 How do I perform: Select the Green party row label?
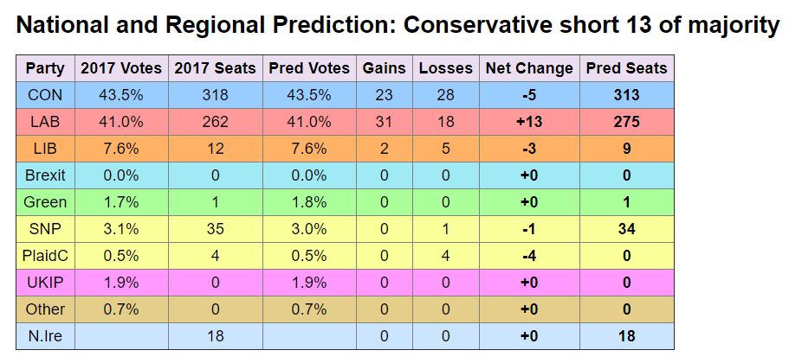pyautogui.click(x=45, y=202)
